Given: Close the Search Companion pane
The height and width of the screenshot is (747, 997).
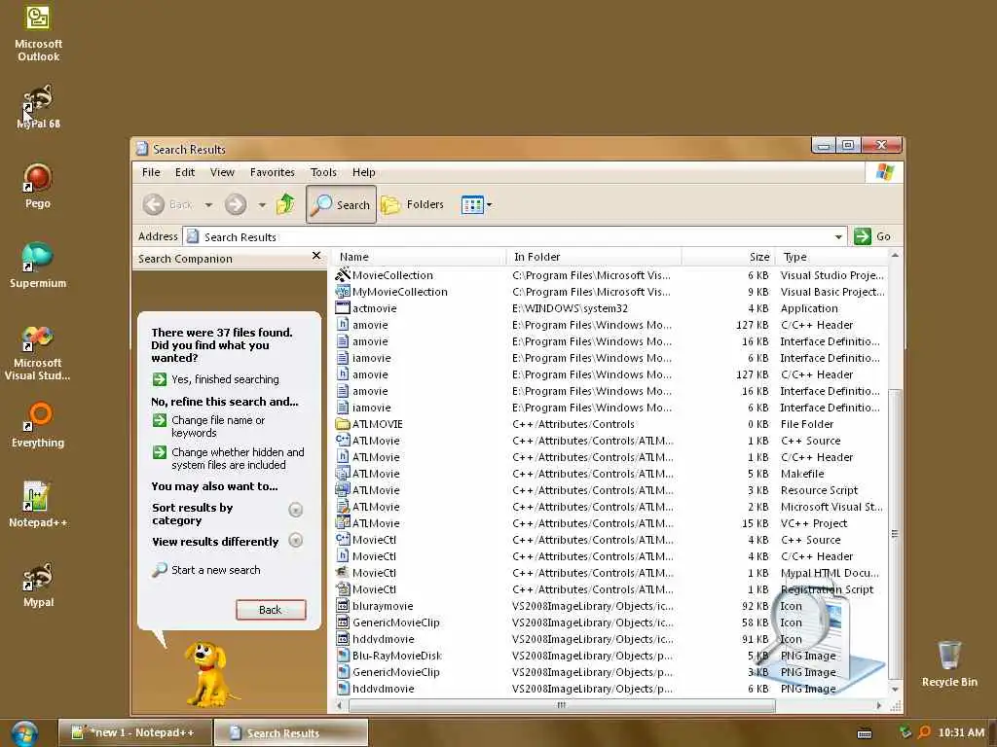Looking at the screenshot, I should click(x=316, y=256).
